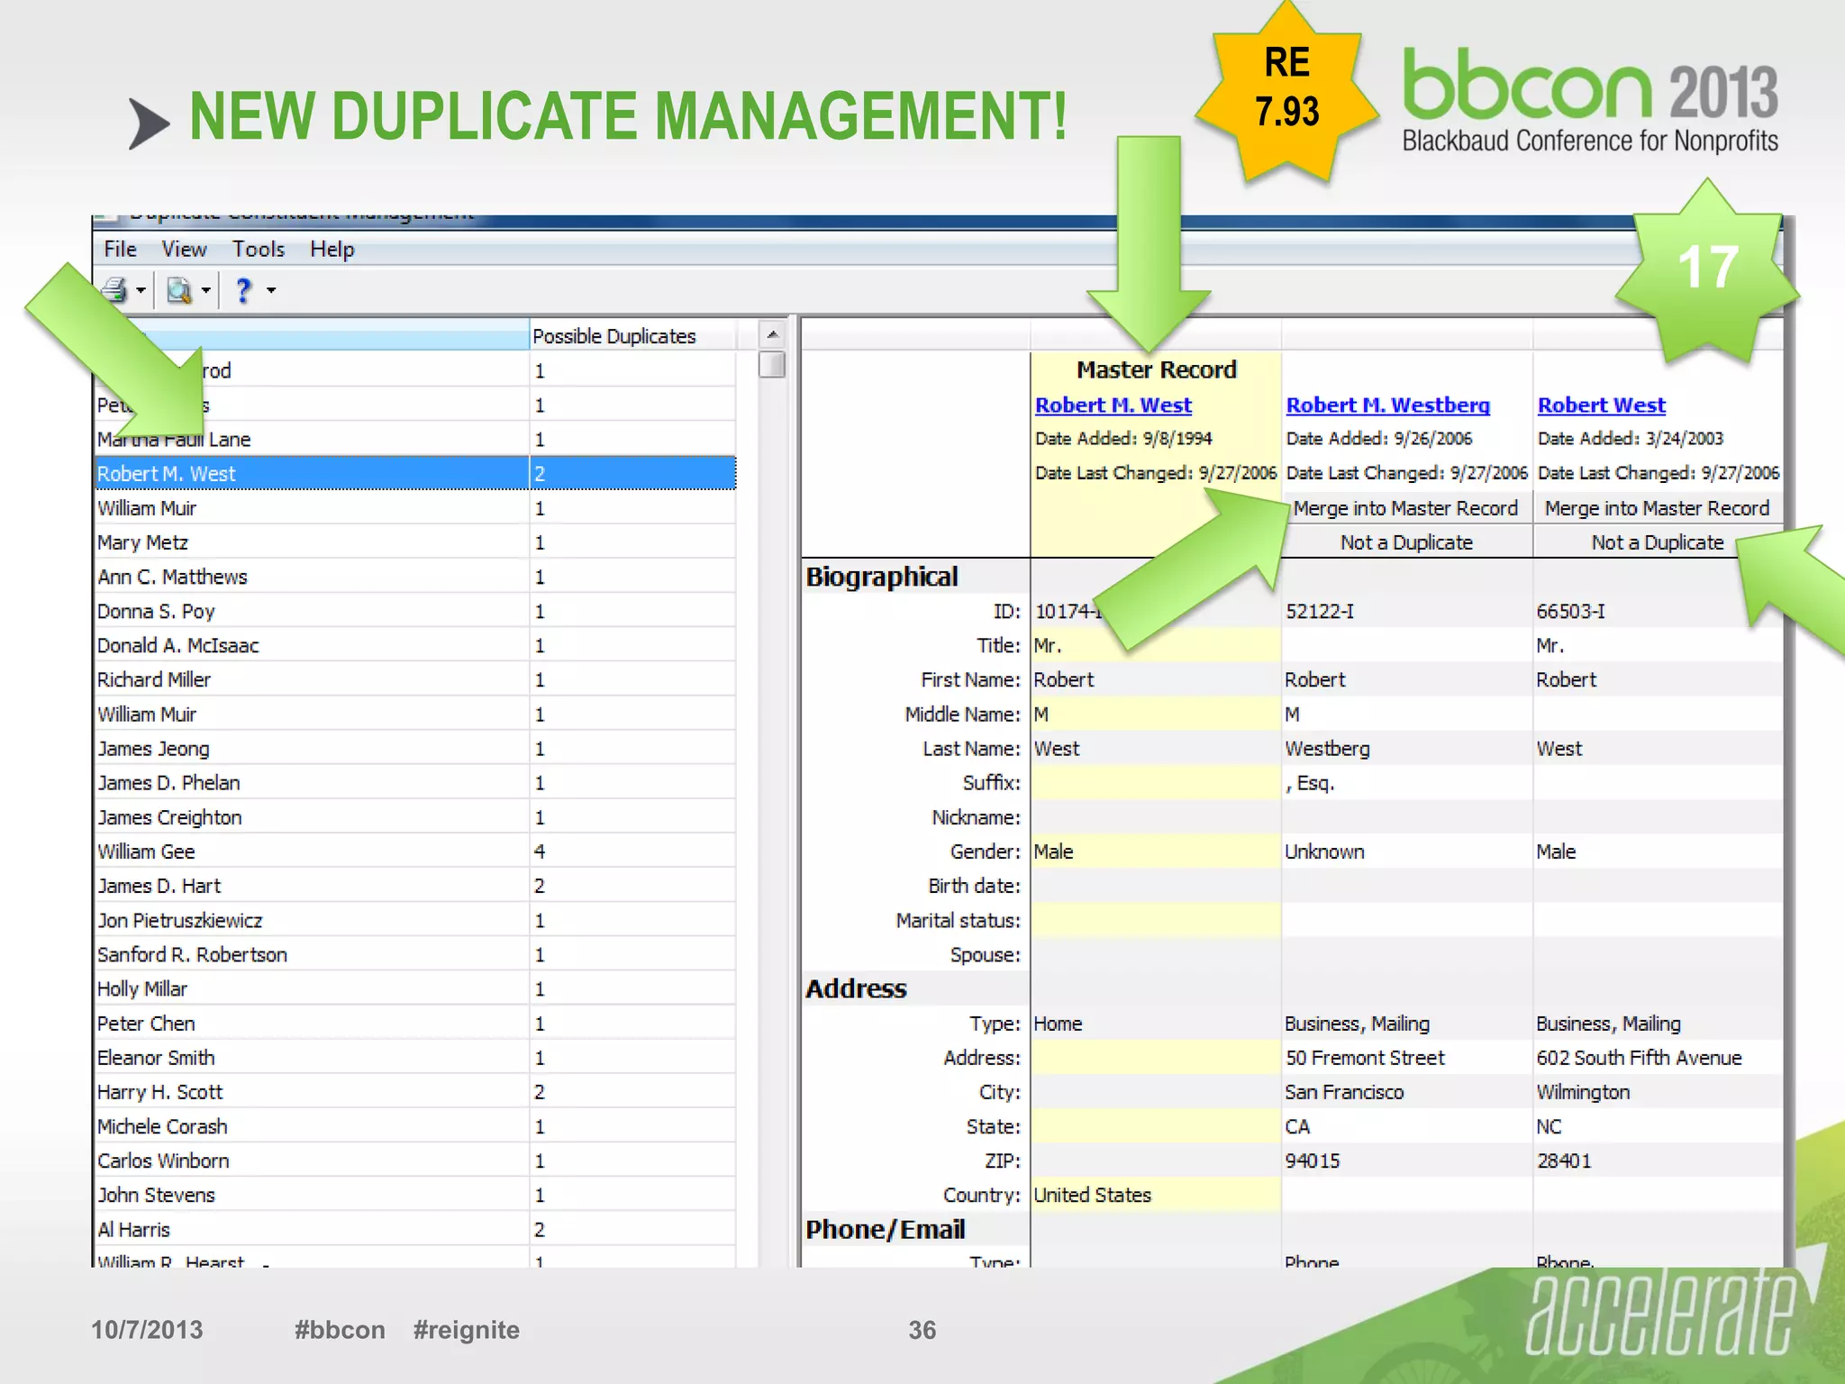Viewport: 1845px width, 1384px height.
Task: Select the highlighted Robert M. West row
Action: (x=416, y=473)
